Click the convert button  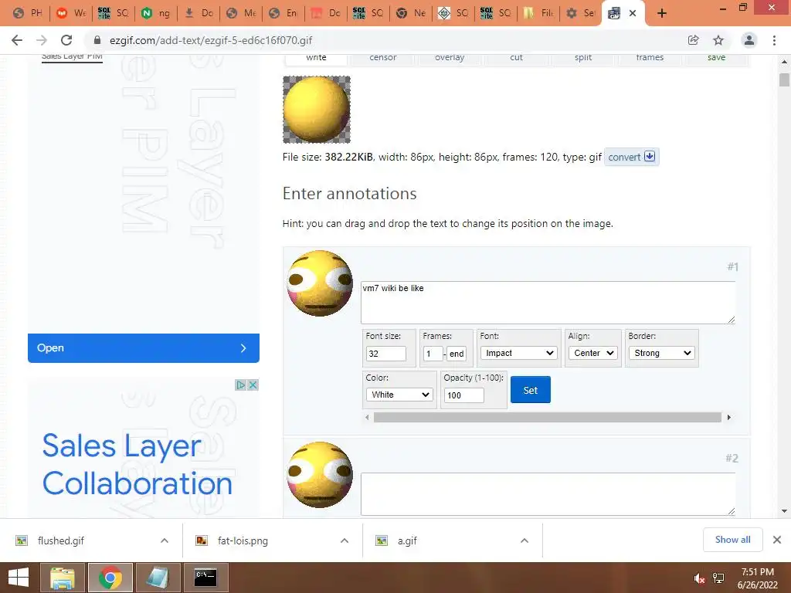pos(632,157)
